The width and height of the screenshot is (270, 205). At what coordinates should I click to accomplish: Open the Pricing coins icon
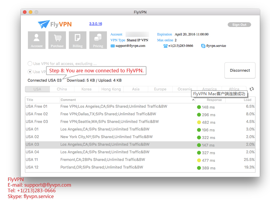[98, 40]
